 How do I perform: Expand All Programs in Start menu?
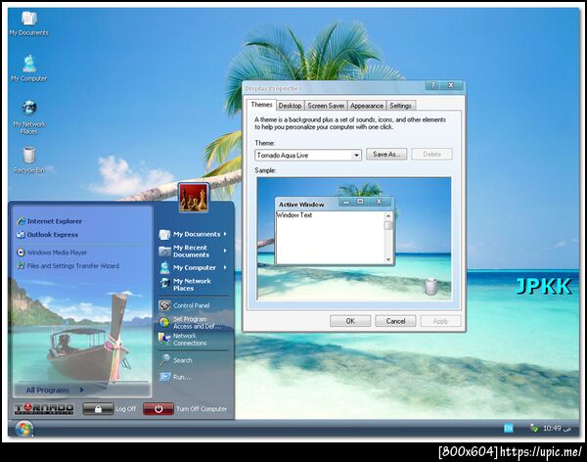(x=55, y=390)
